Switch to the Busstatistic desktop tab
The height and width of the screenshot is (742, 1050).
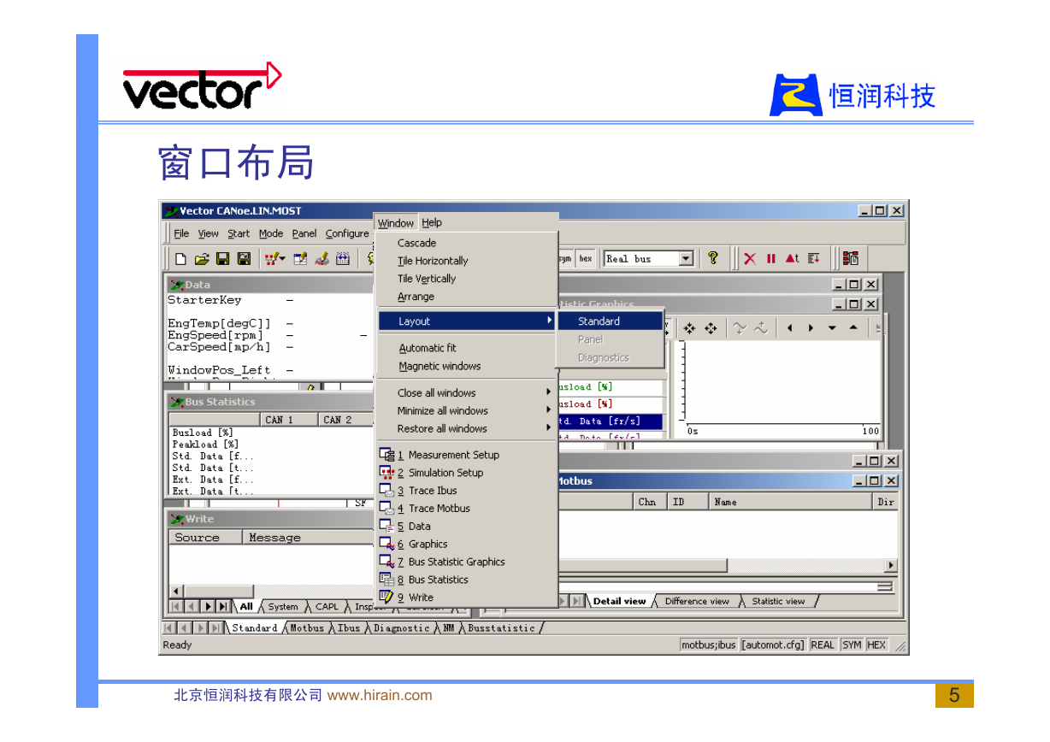501,628
